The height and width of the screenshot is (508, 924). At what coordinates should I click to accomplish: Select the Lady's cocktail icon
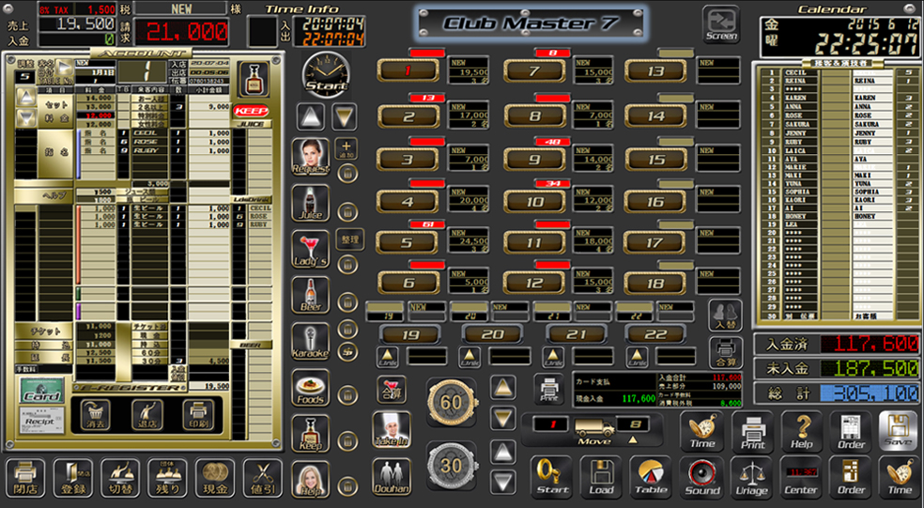point(311,249)
